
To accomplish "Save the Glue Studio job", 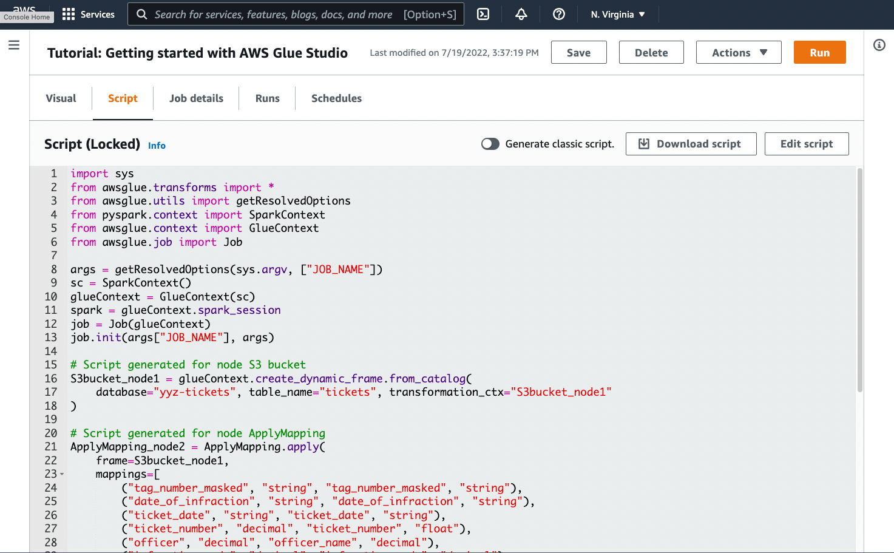I will [578, 52].
